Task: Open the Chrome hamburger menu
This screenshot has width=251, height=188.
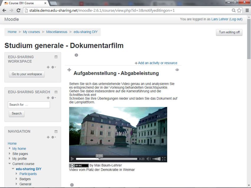Action: coord(247,10)
